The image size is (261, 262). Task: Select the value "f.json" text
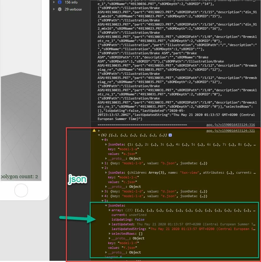point(129,247)
